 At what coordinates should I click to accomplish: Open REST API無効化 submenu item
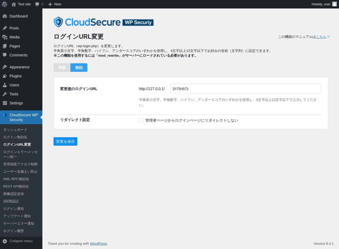click(21, 186)
